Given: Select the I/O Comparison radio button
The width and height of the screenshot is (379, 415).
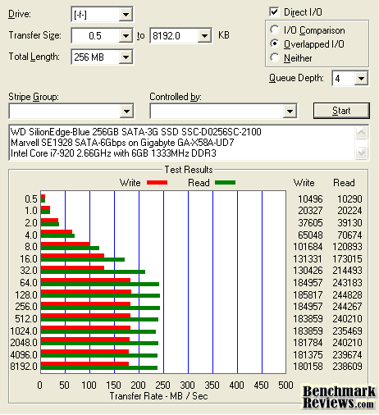Looking at the screenshot, I should (275, 30).
